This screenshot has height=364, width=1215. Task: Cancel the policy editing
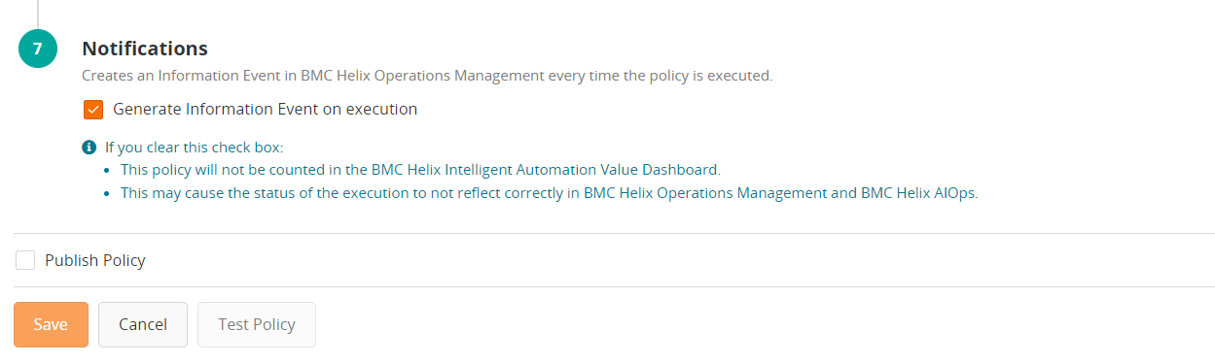coord(143,324)
